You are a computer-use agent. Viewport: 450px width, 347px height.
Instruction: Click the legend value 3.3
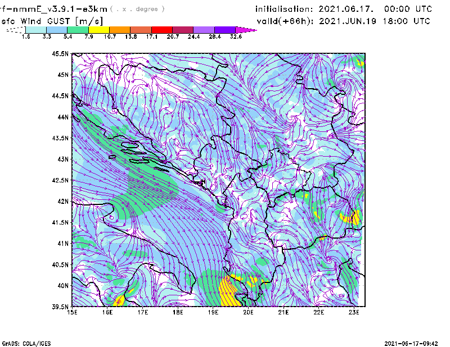click(x=47, y=36)
